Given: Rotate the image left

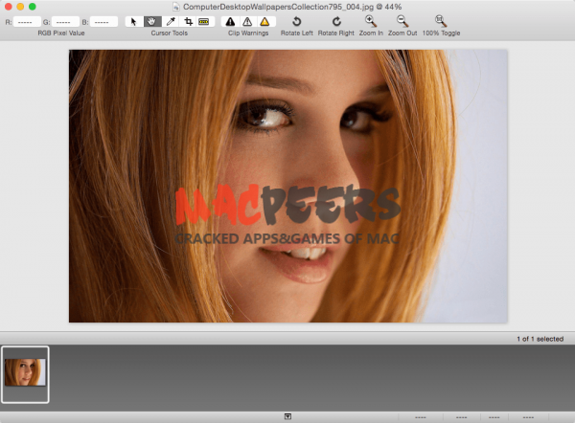Looking at the screenshot, I should pos(296,21).
